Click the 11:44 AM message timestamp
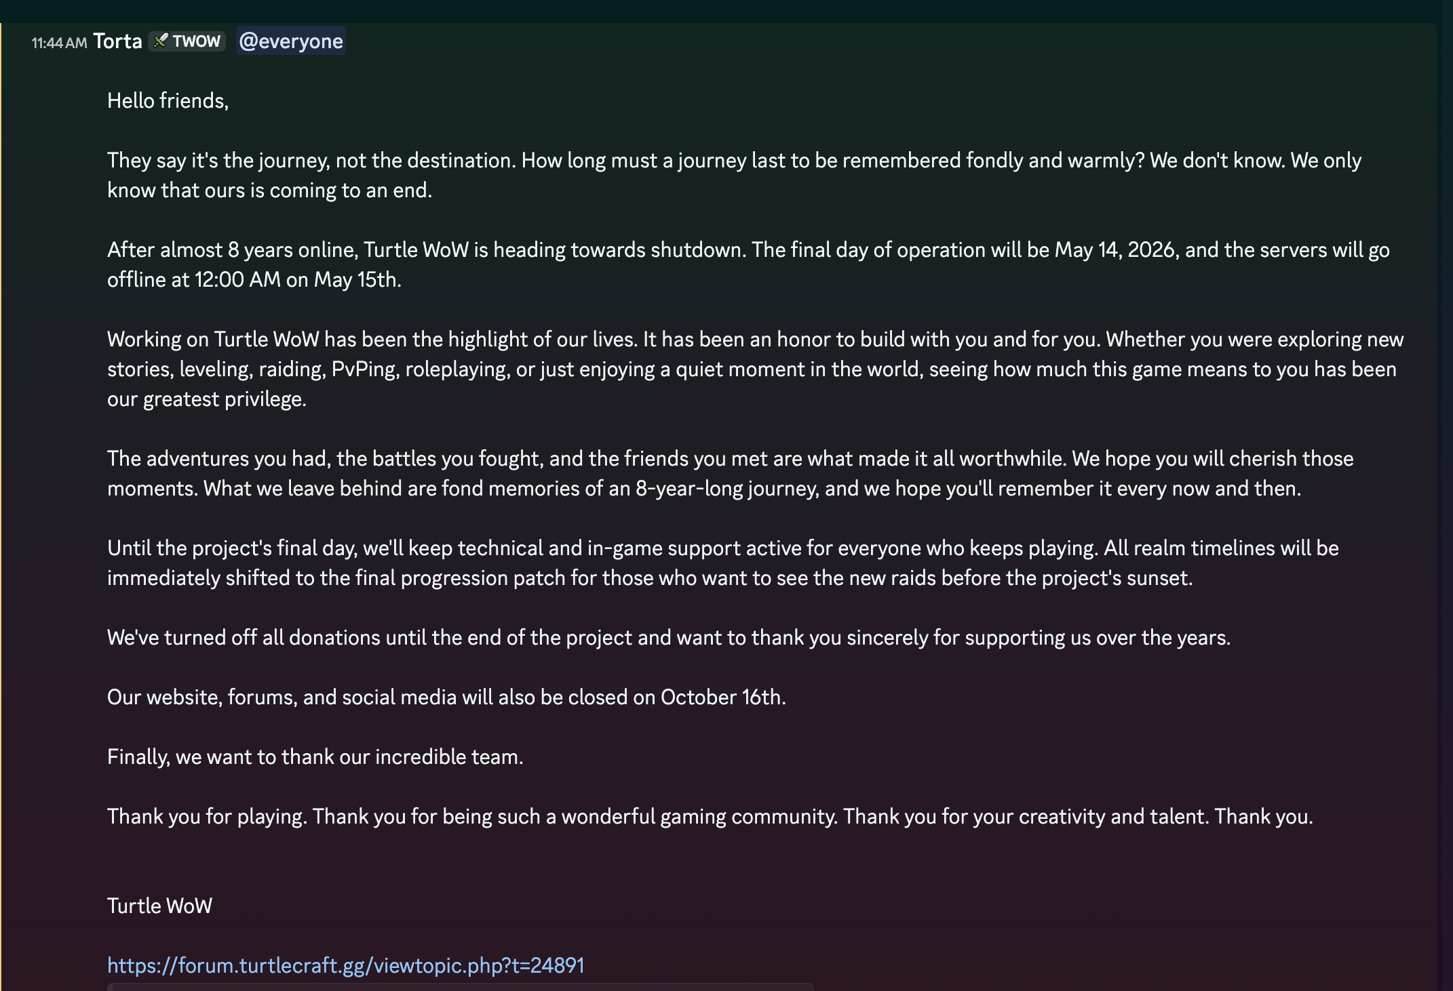 point(59,43)
